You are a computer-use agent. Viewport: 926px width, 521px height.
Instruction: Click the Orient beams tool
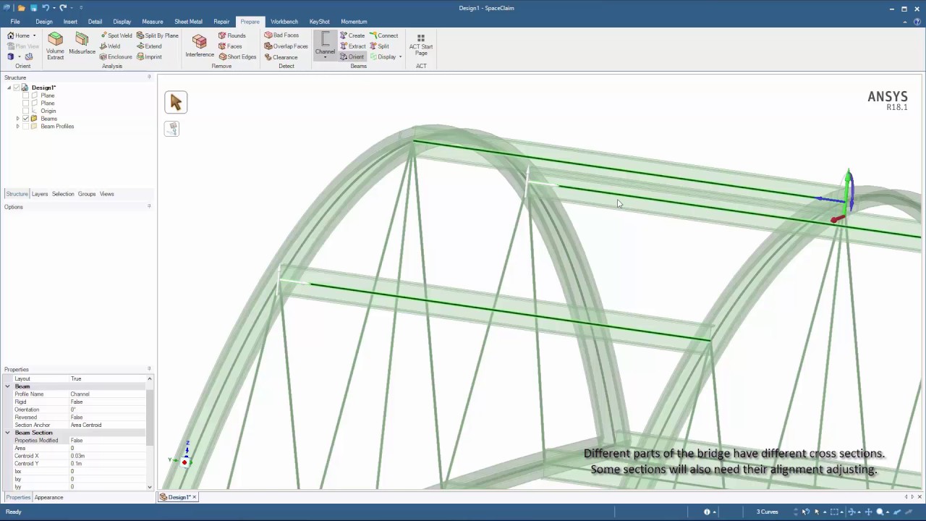(x=354, y=56)
